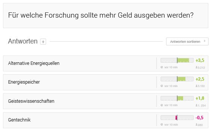Click clock icon in Alternative Energiequellen row
Viewport: 213px width, 135px height.
click(162, 67)
